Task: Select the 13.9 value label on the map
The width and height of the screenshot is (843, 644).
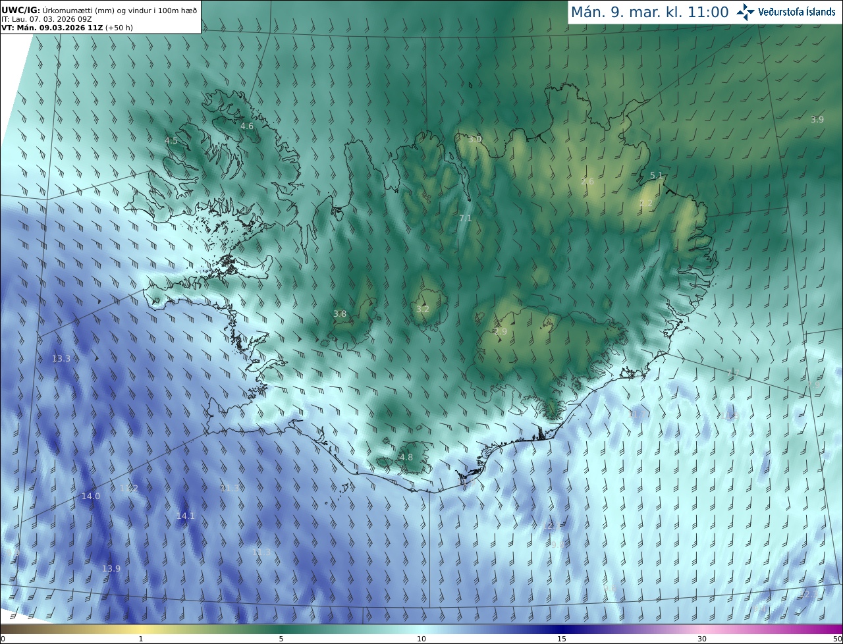Action: click(x=111, y=568)
